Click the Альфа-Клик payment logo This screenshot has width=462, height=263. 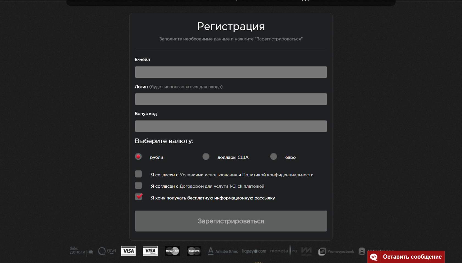click(x=223, y=251)
